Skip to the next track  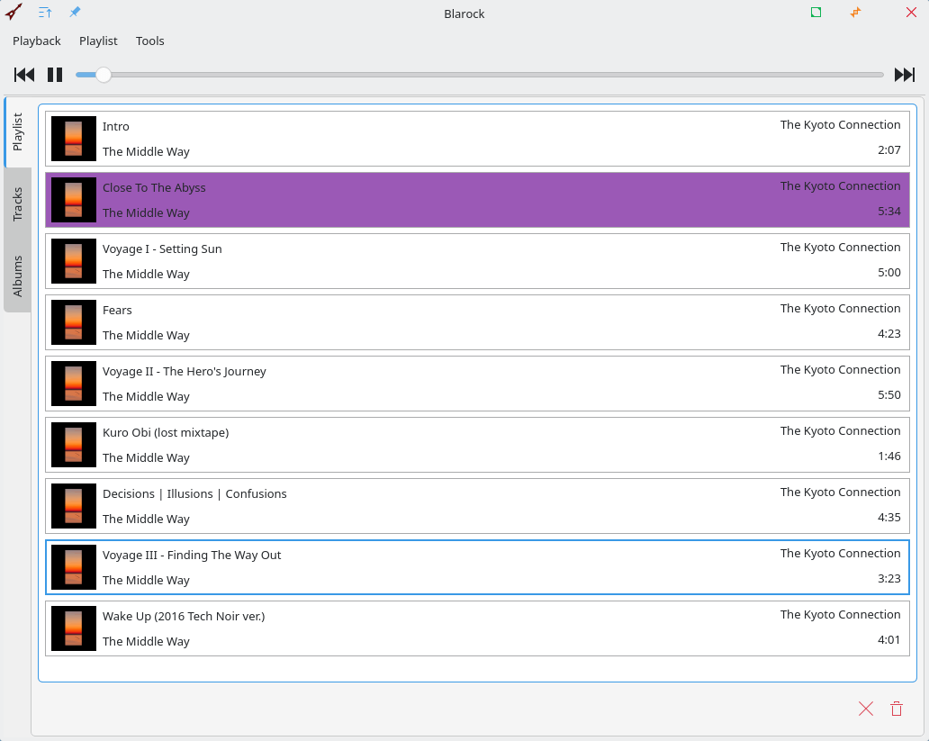tap(904, 75)
